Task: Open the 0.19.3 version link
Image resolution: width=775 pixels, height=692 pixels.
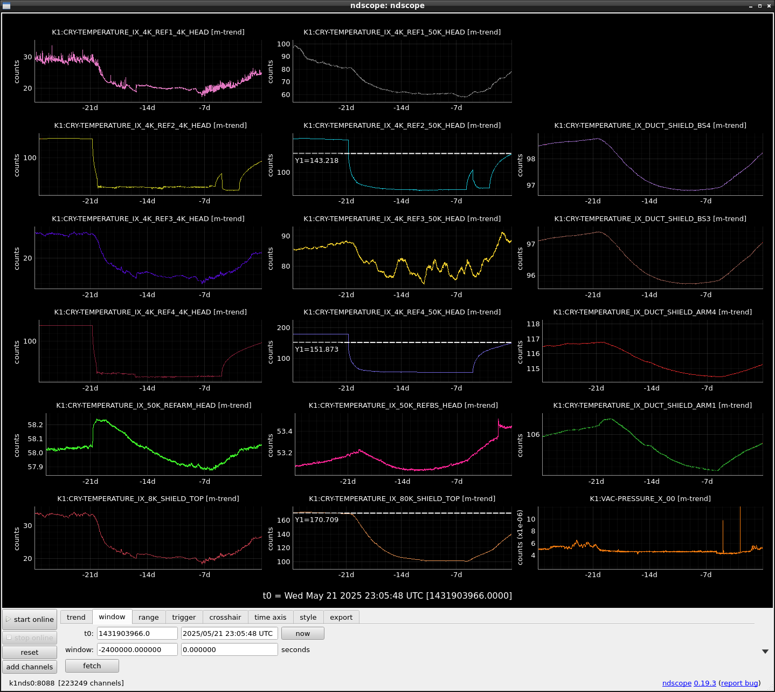Action: [x=705, y=683]
